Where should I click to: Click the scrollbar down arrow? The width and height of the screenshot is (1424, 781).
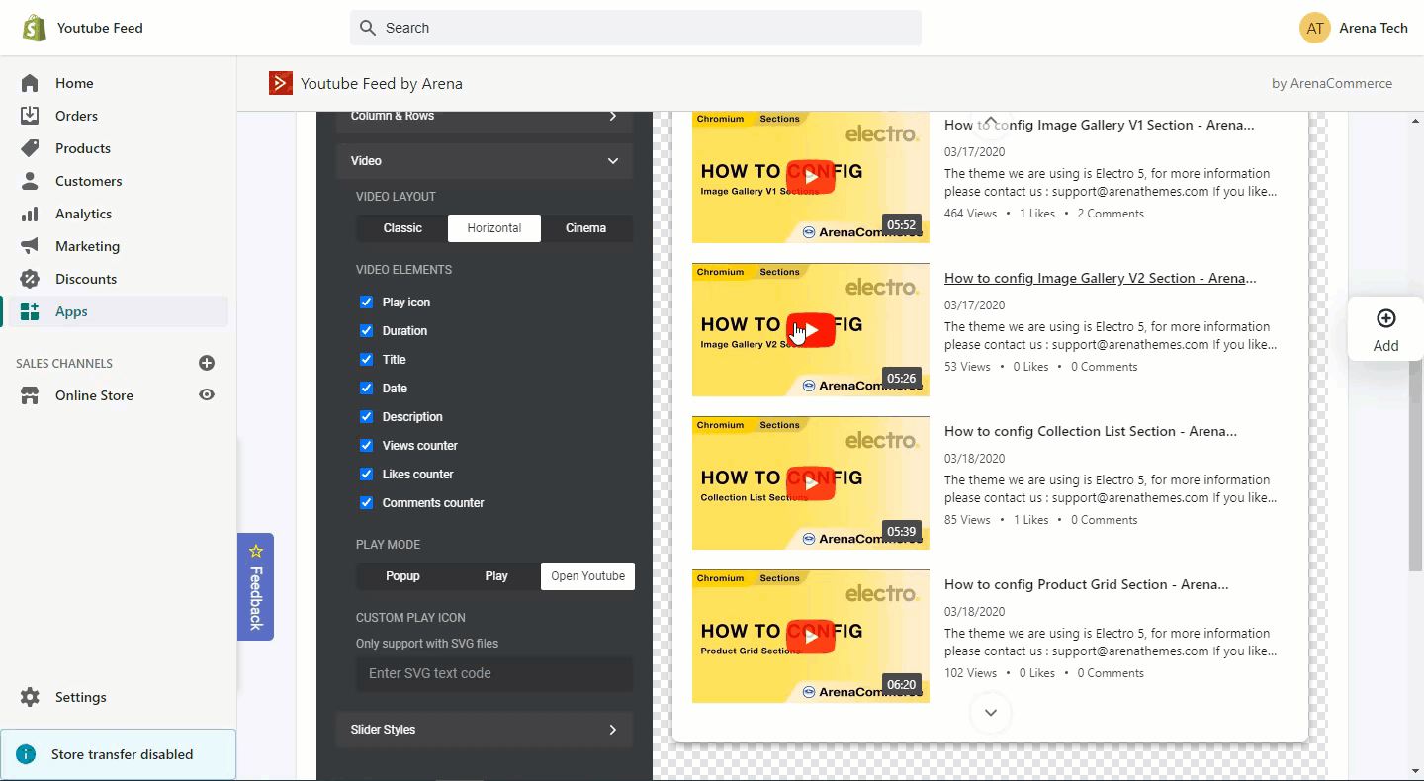[x=1415, y=771]
